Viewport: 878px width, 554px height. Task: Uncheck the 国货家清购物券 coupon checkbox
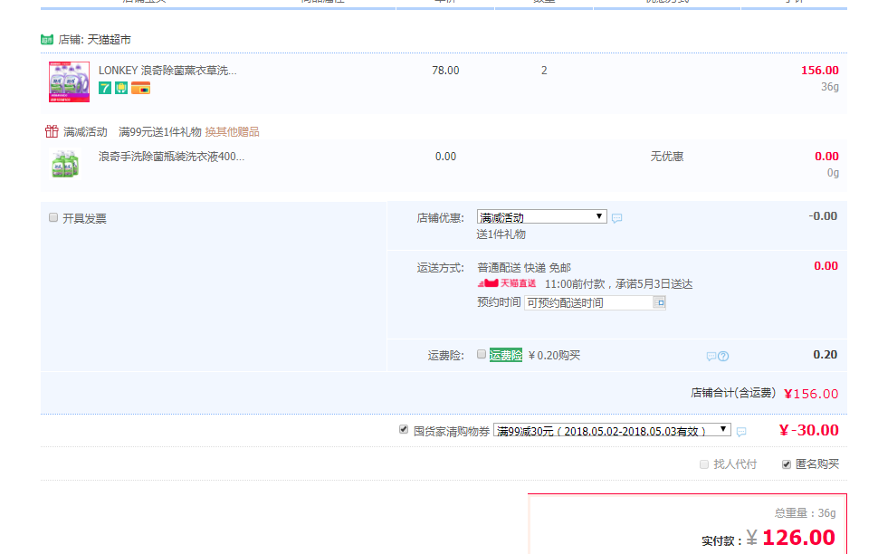[404, 429]
